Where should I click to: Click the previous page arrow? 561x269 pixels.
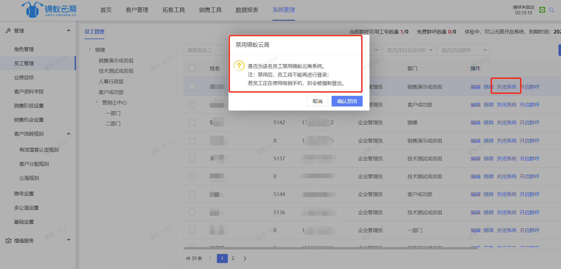pos(210,258)
